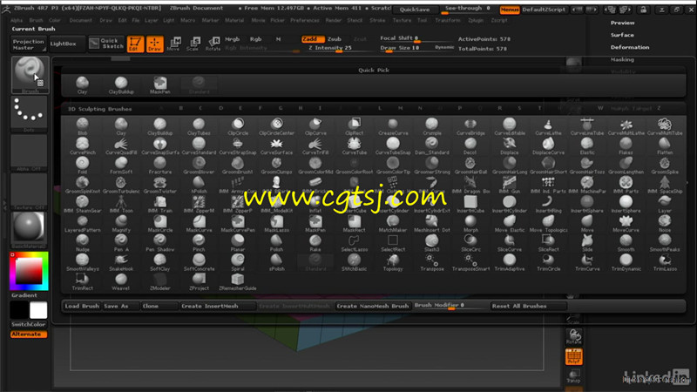
Task: Expand the Deformation section
Action: pyautogui.click(x=629, y=47)
